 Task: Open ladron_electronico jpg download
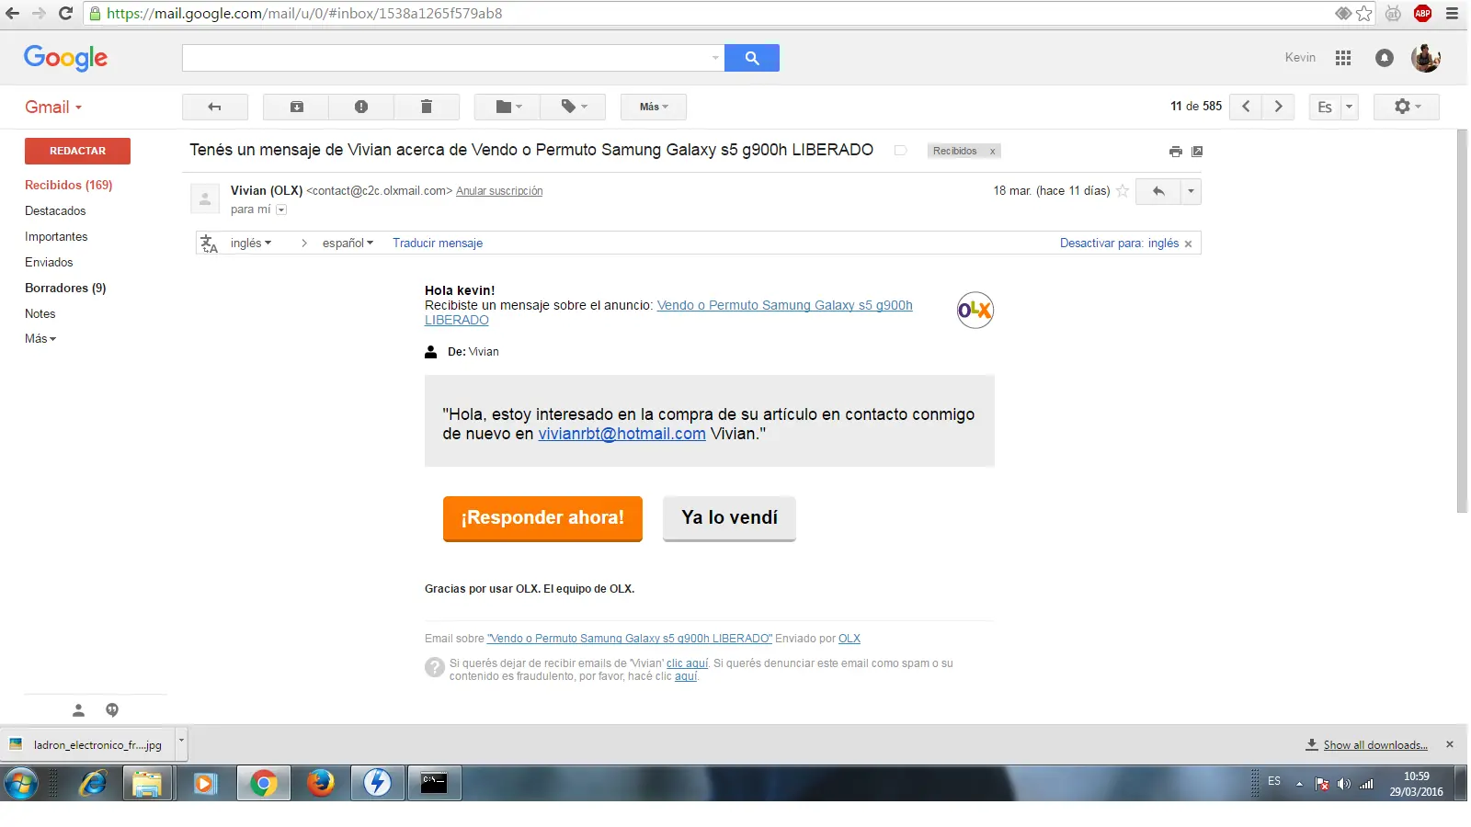click(x=87, y=744)
